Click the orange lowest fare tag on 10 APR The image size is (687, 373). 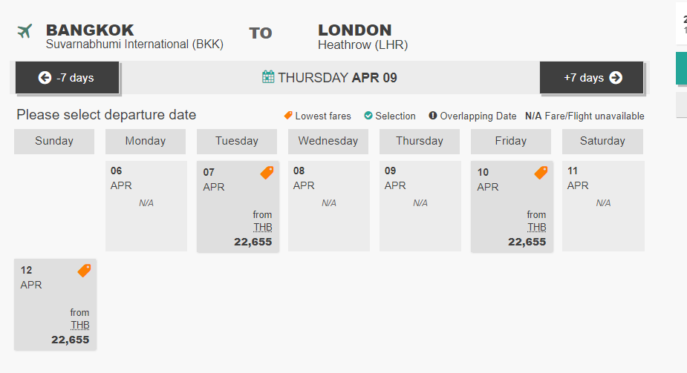click(541, 173)
